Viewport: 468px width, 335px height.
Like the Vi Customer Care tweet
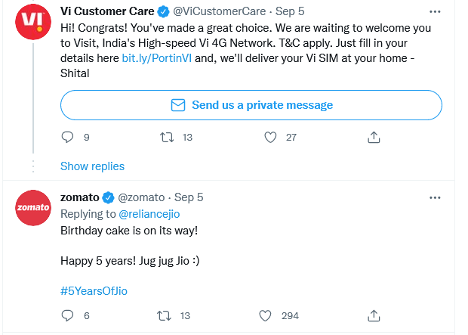pyautogui.click(x=270, y=138)
